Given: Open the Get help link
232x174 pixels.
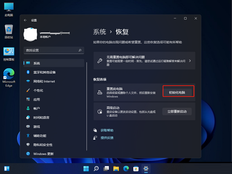Looking at the screenshot, I should coord(107,130).
